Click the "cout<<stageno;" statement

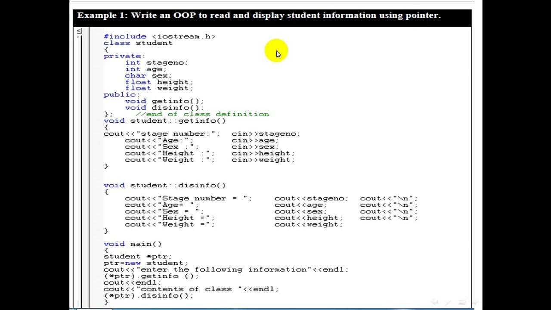tap(312, 198)
